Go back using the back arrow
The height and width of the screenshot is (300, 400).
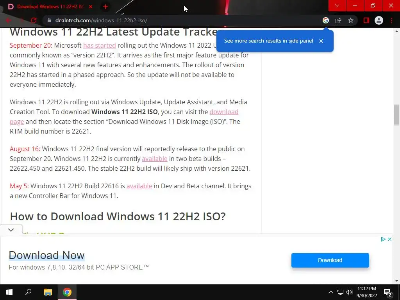pos(8,20)
